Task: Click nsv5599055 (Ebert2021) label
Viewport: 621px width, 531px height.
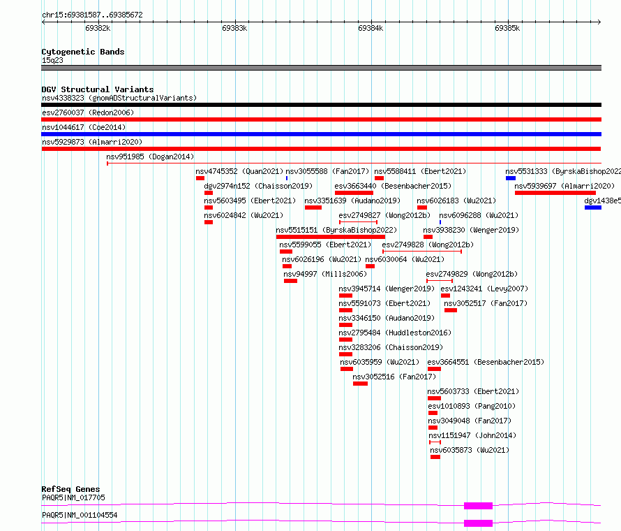Action: coord(325,245)
